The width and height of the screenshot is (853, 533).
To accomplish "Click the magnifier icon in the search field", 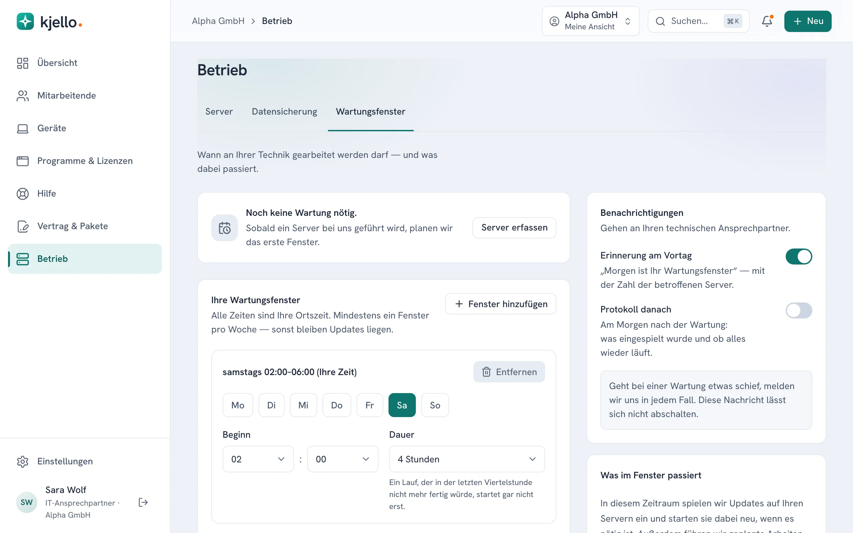I will coord(660,21).
